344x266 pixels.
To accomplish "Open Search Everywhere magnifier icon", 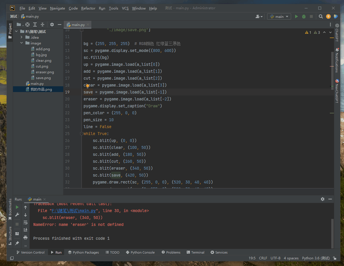I will pyautogui.click(x=321, y=17).
